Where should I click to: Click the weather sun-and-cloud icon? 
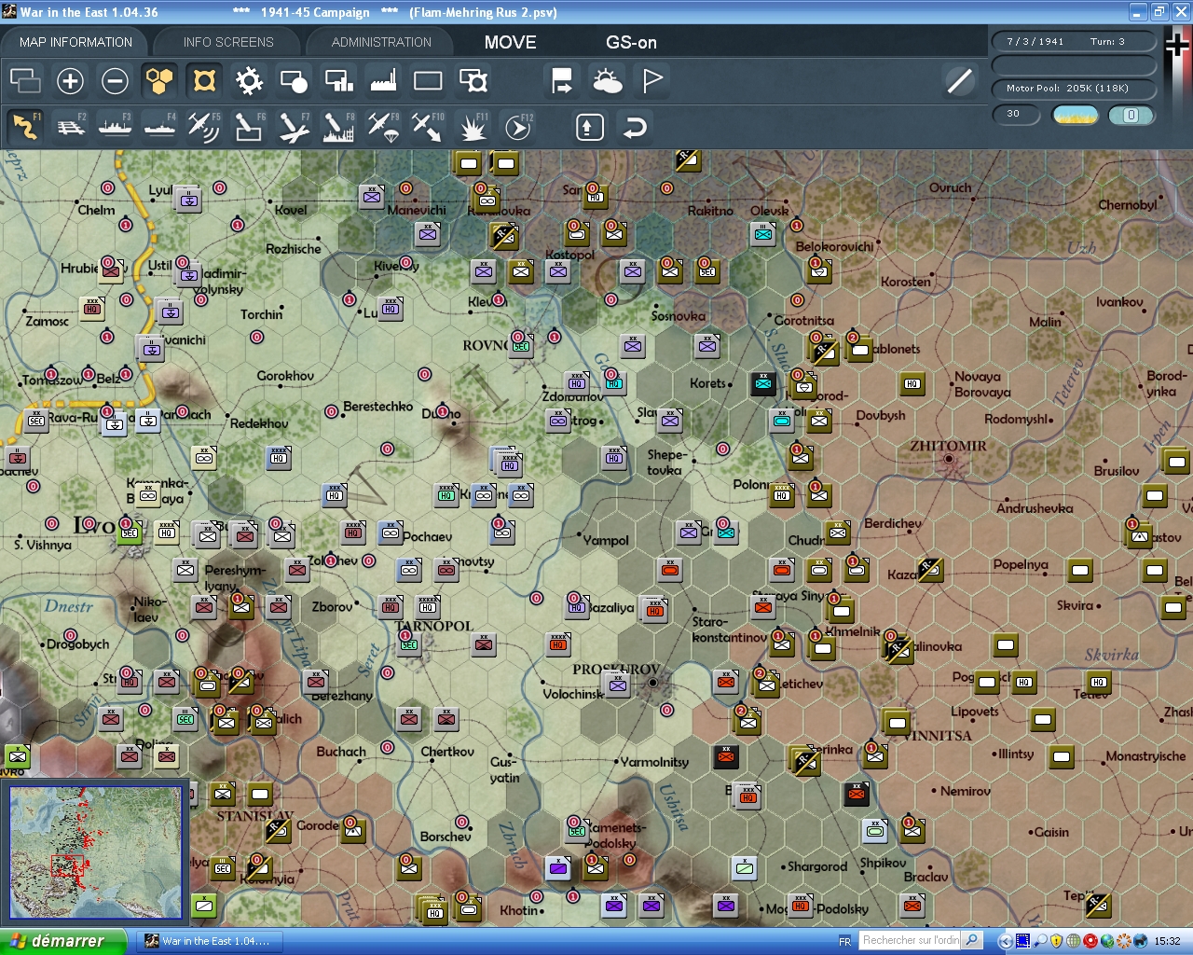[x=608, y=81]
